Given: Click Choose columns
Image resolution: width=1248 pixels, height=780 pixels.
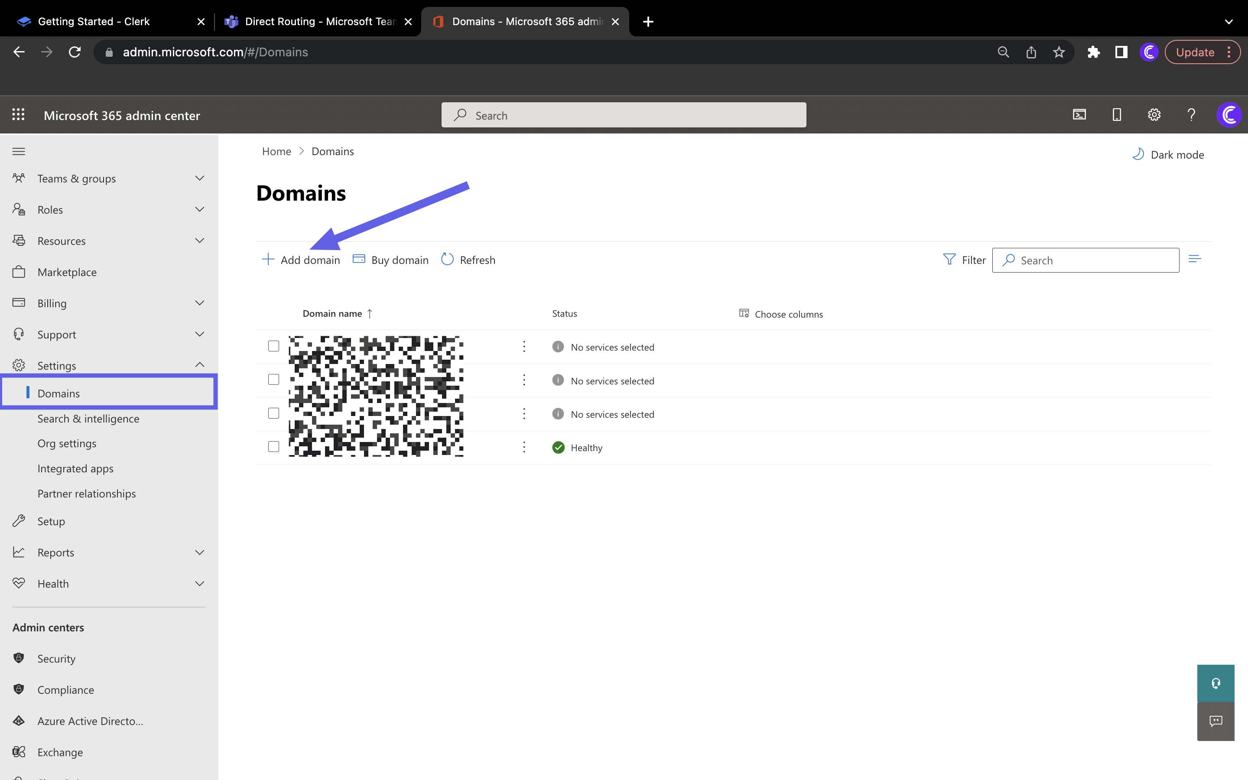Looking at the screenshot, I should pyautogui.click(x=781, y=314).
